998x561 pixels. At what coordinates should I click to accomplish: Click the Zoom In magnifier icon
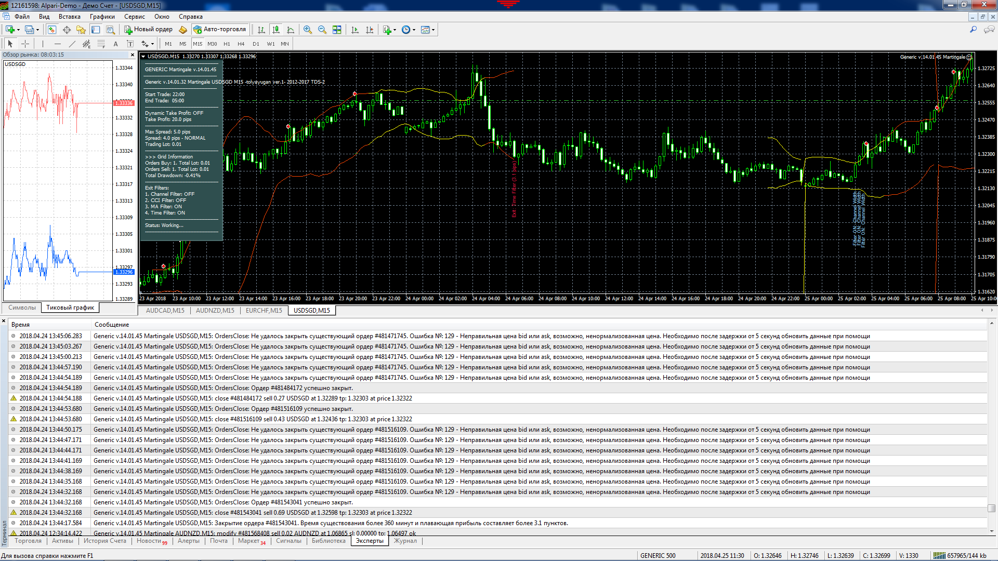click(x=308, y=30)
